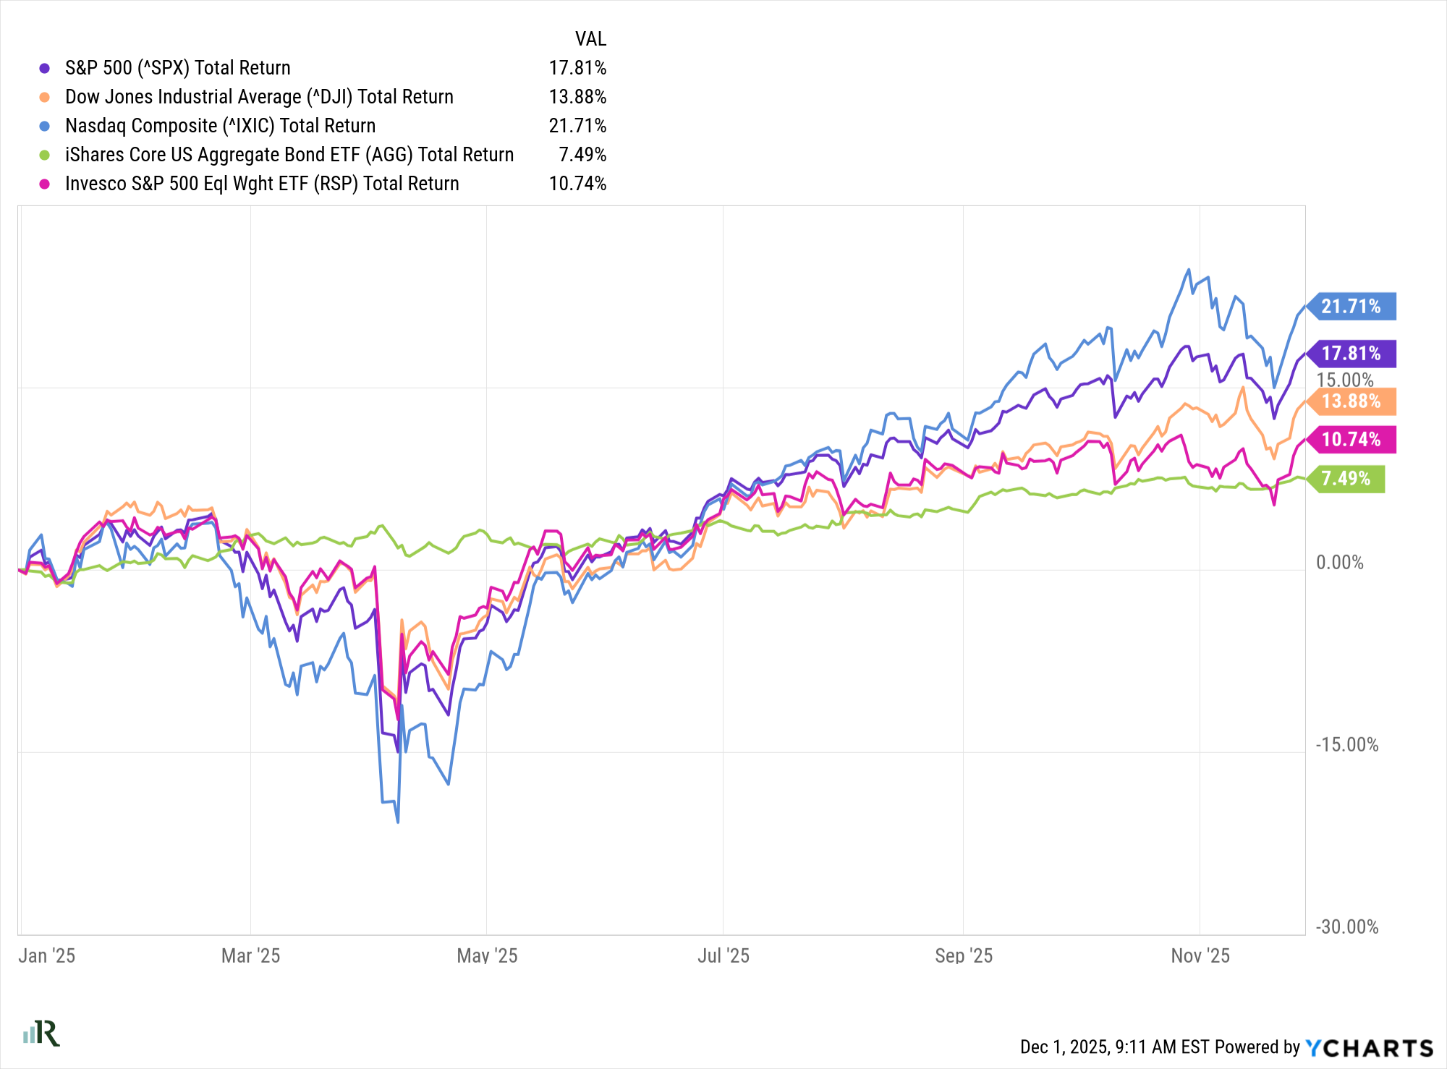Click the blue Nasdaq Composite legend dot

[45, 127]
